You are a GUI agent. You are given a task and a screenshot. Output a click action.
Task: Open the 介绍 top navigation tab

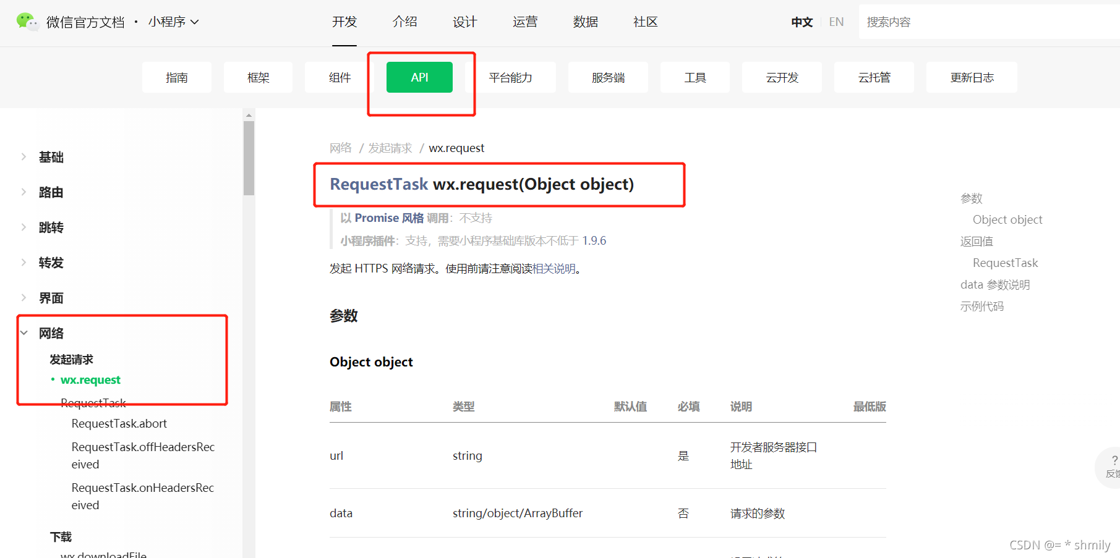click(x=404, y=22)
